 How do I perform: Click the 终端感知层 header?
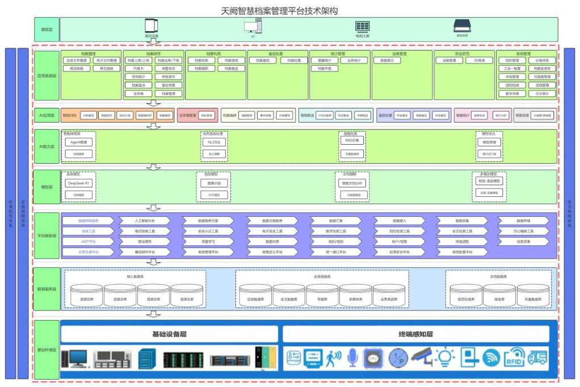coord(416,334)
